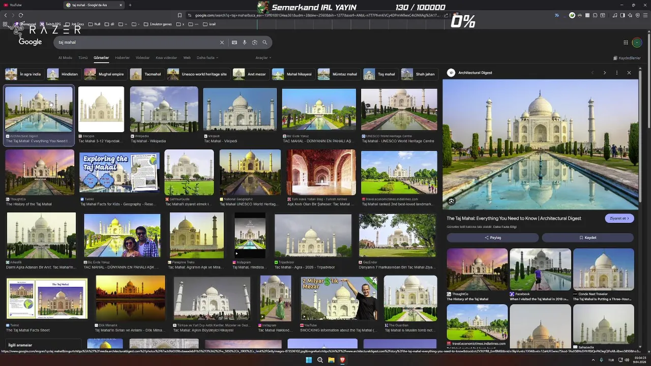Show hidden system tray icons chevron
Screen dimensions: 651x366
pyautogui.click(x=593, y=360)
